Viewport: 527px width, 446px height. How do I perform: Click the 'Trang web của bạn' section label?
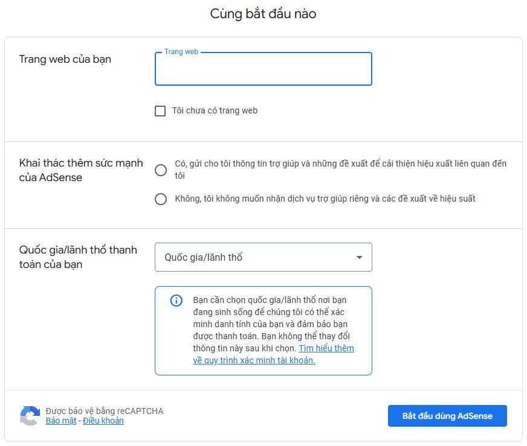65,59
